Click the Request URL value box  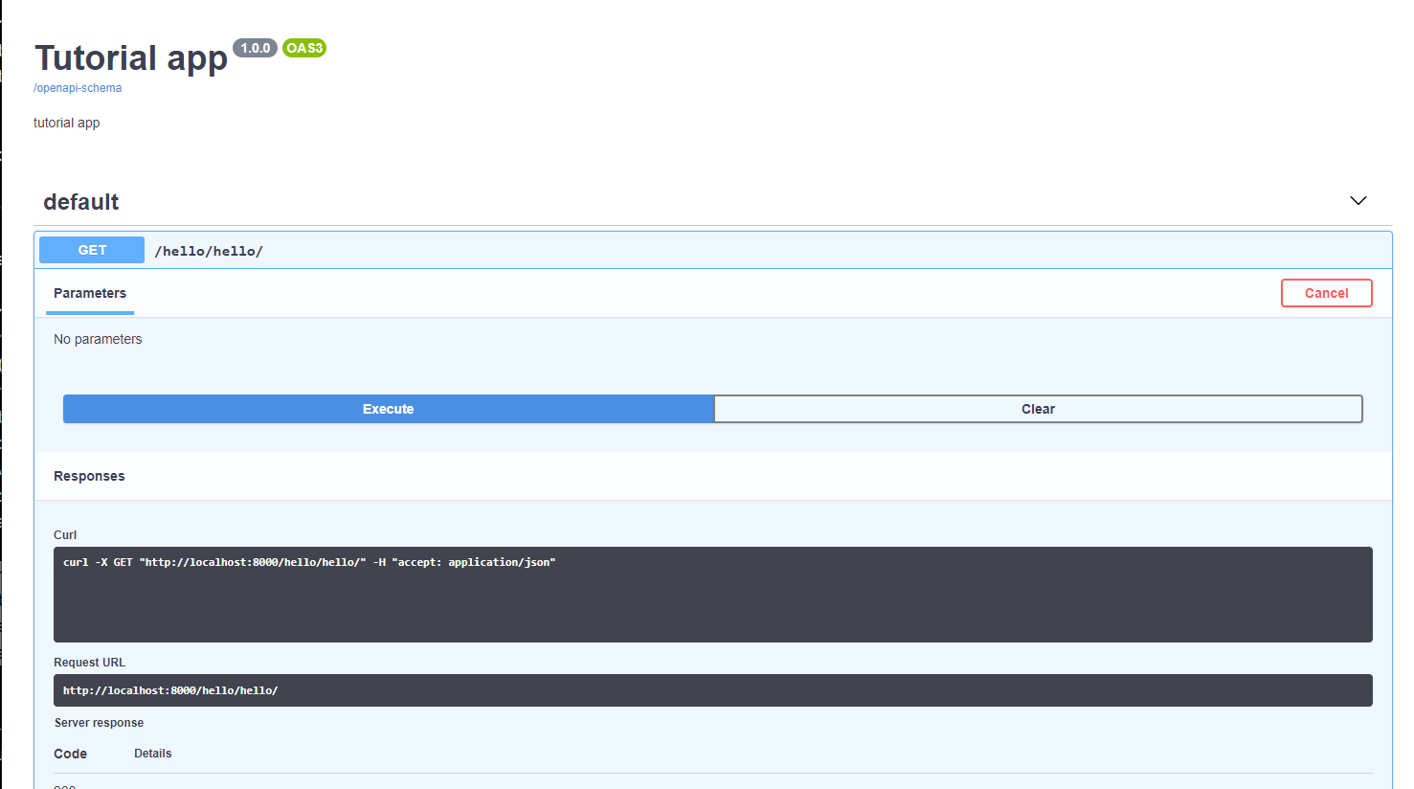click(x=712, y=690)
